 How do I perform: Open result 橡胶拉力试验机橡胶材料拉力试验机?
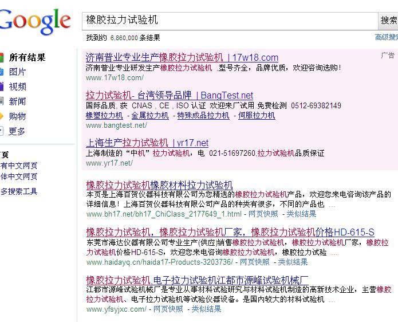159,185
